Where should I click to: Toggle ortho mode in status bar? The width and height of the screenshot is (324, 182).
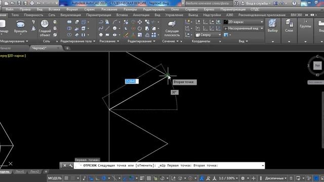coord(97,178)
